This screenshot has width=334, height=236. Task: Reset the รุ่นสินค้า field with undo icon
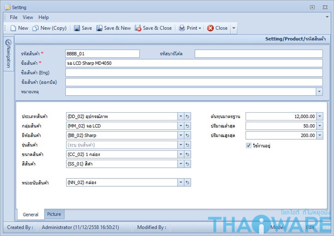click(188, 145)
